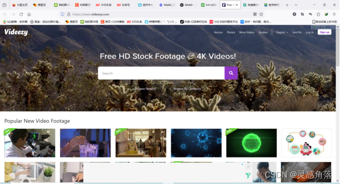
Task: Click Browse Newest link
Action: [x=145, y=89]
